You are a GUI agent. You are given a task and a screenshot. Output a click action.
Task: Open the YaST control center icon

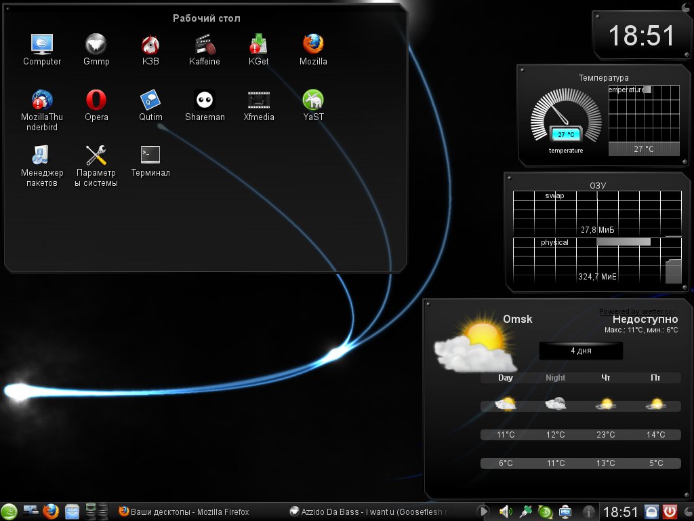pyautogui.click(x=312, y=100)
